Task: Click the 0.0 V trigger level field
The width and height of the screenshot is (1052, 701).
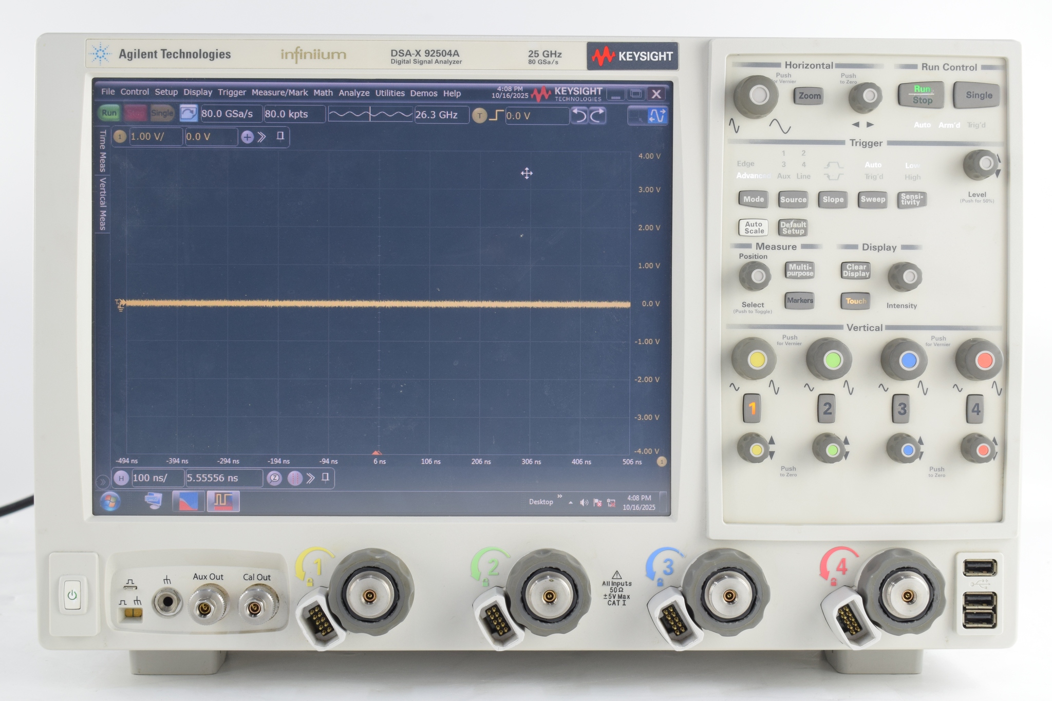Action: [x=537, y=116]
